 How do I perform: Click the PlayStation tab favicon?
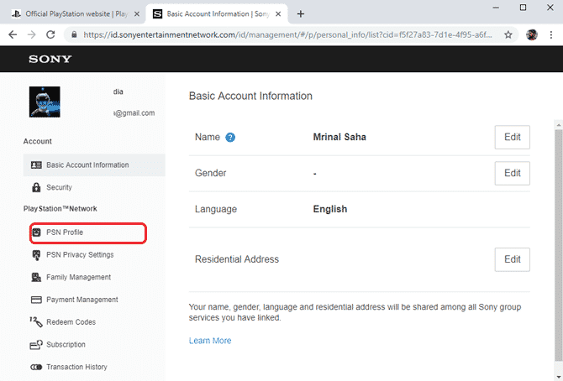[x=16, y=14]
